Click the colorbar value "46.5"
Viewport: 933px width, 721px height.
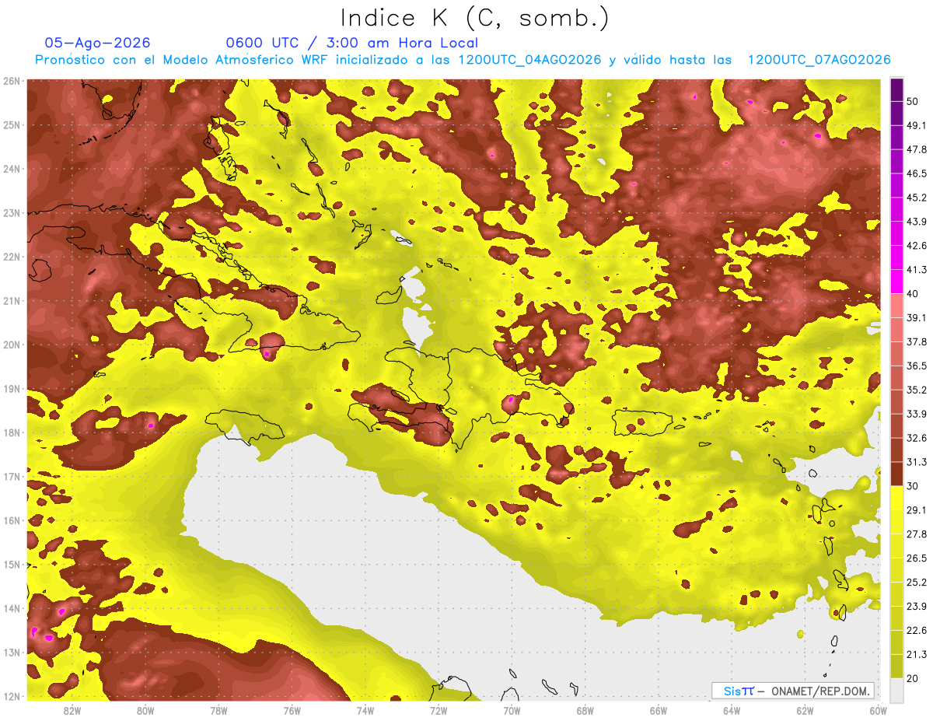pos(916,173)
